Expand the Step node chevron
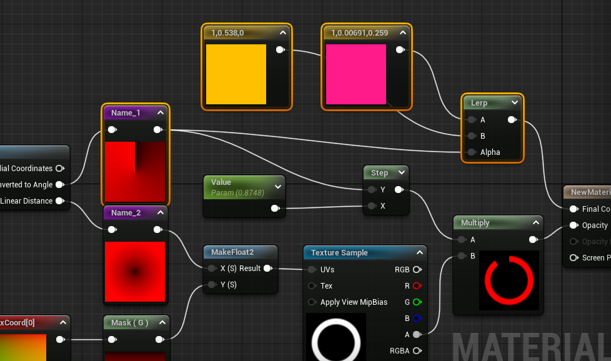This screenshot has height=361, width=611. [x=402, y=172]
